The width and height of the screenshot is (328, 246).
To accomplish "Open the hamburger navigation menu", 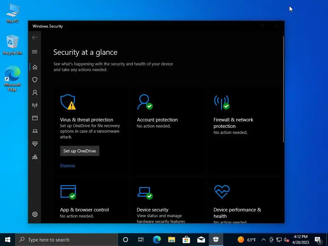I will (x=35, y=52).
